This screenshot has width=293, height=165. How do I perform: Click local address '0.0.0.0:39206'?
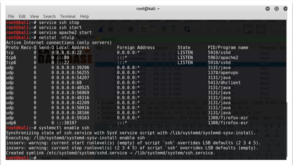pyautogui.click(x=73, y=68)
